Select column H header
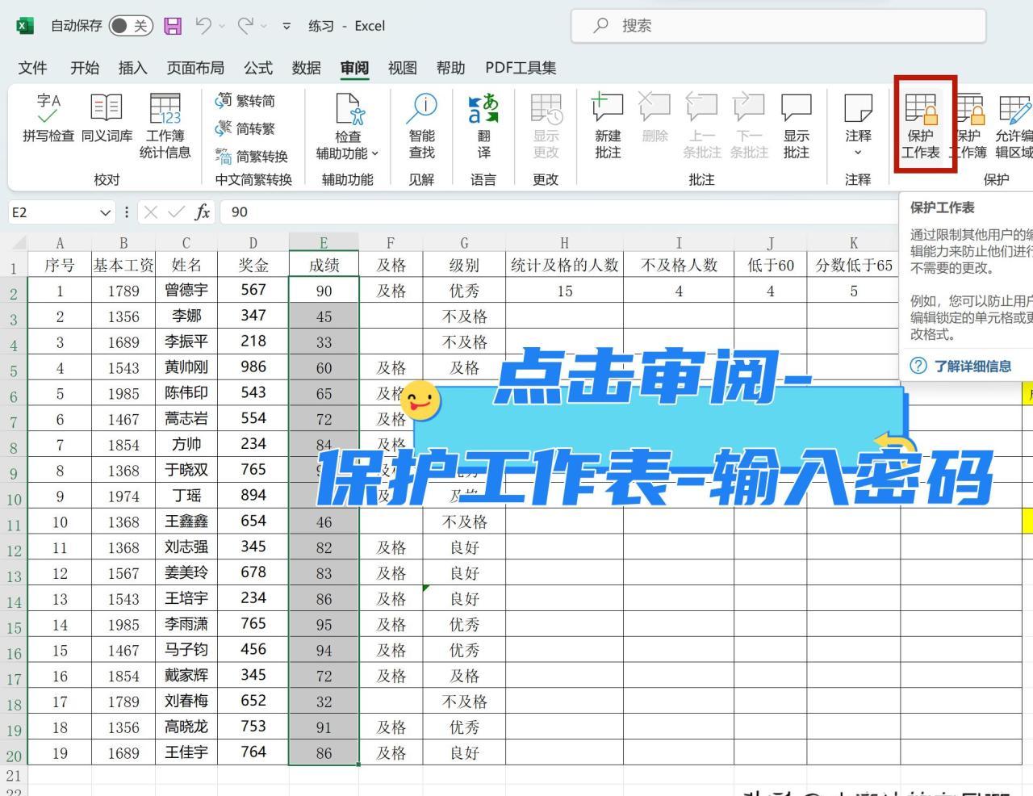 pyautogui.click(x=564, y=242)
